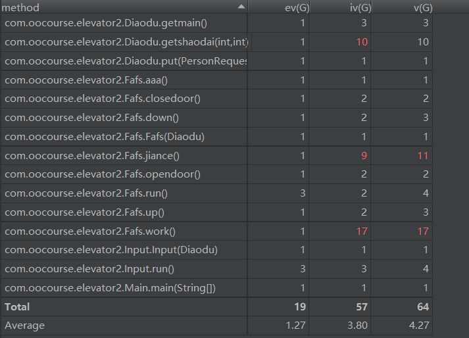This screenshot has width=469, height=338.
Task: Sort by the v(G) column header
Action: pos(402,7)
